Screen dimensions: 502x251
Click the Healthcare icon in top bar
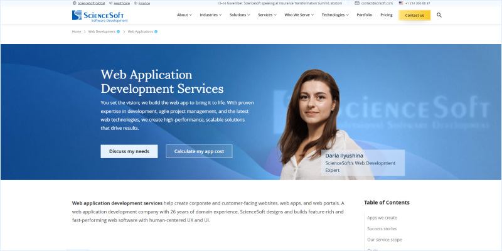(x=110, y=3)
